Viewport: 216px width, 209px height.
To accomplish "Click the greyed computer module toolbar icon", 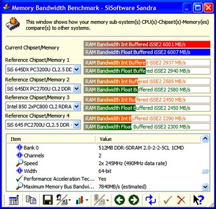I will point(99,200).
